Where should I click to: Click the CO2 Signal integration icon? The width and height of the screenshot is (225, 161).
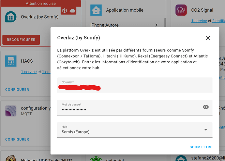tap(181, 10)
